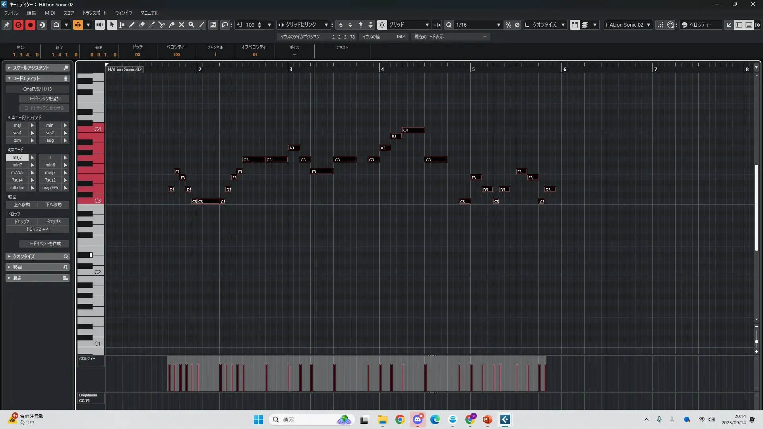The height and width of the screenshot is (429, 763).
Task: Select the Erase tool
Action: pos(142,25)
